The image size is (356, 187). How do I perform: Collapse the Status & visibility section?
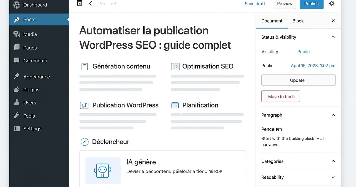coord(333,37)
